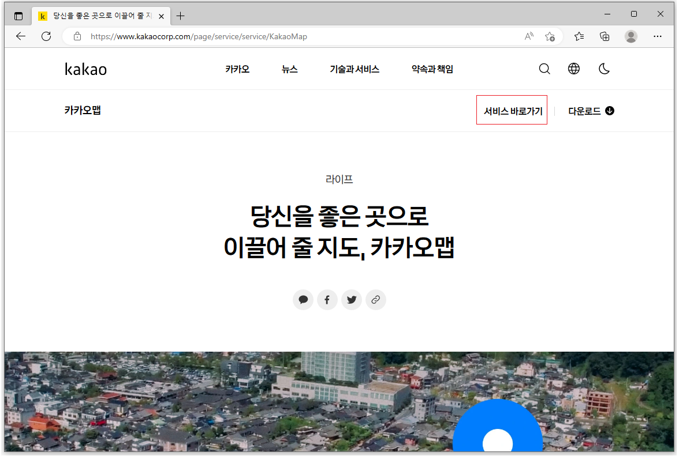
Task: Open a new tab with plus button
Action: [x=181, y=16]
